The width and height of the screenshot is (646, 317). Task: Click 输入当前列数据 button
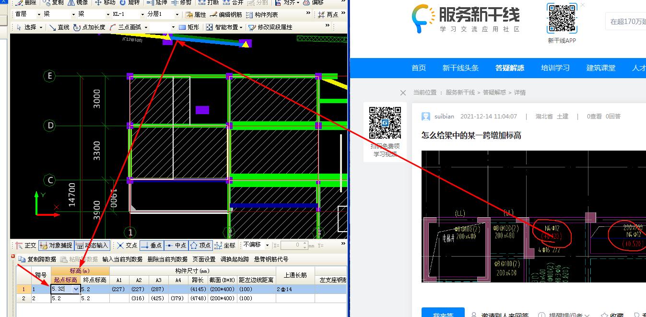pos(122,259)
